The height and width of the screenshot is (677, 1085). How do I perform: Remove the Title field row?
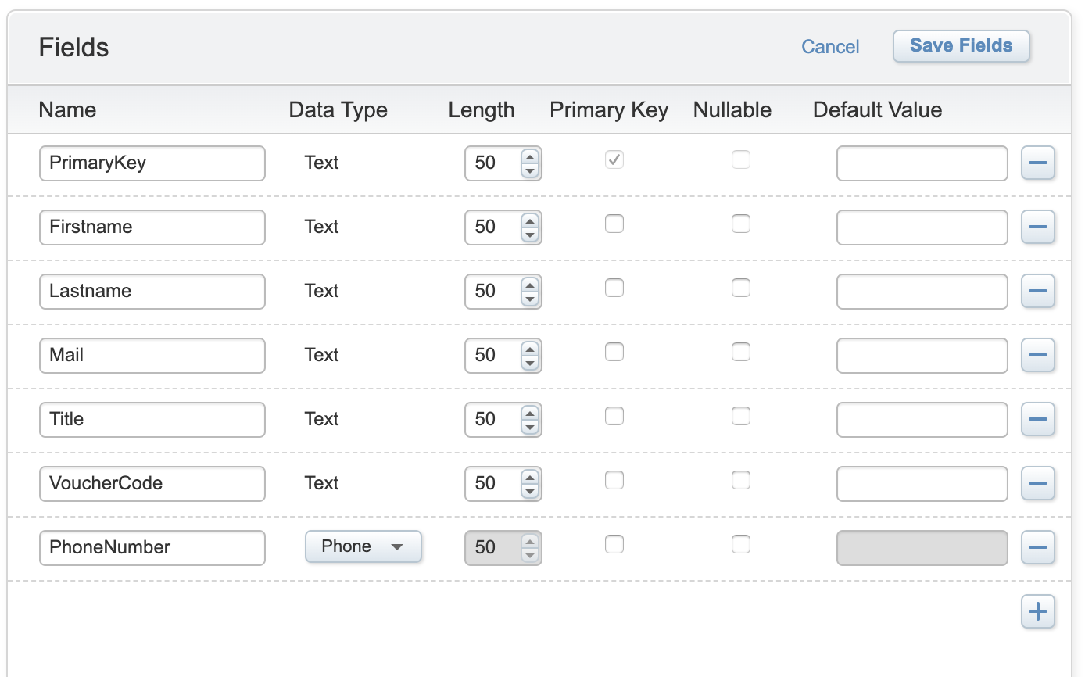point(1038,420)
